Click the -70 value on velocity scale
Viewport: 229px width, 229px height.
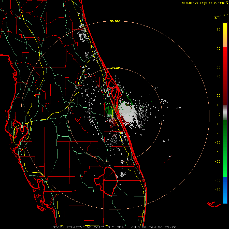pyautogui.click(x=218, y=180)
